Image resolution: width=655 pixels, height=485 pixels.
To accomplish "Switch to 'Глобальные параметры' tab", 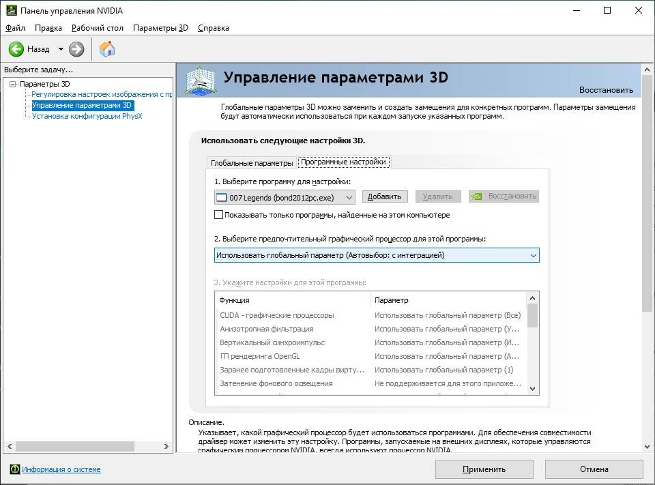I will click(251, 163).
